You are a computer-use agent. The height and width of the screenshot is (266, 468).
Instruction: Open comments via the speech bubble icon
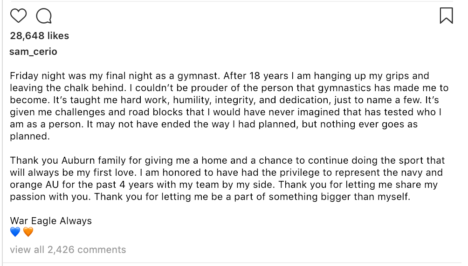tap(44, 16)
